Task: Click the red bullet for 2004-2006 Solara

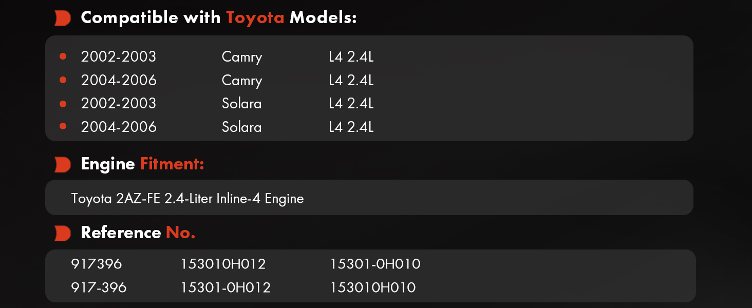Action: [63, 127]
